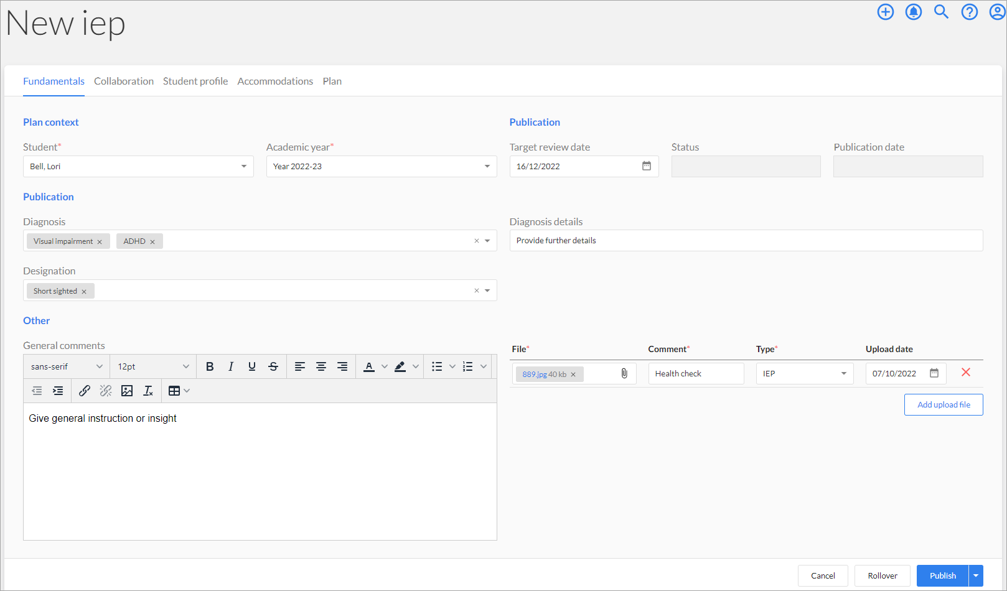Screen dimensions: 1007x591
Task: Remove the Short sighted designation tag
Action: pyautogui.click(x=84, y=291)
